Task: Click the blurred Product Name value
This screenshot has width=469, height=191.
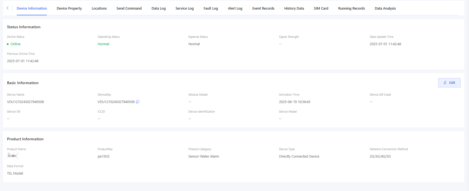Action: click(13, 156)
